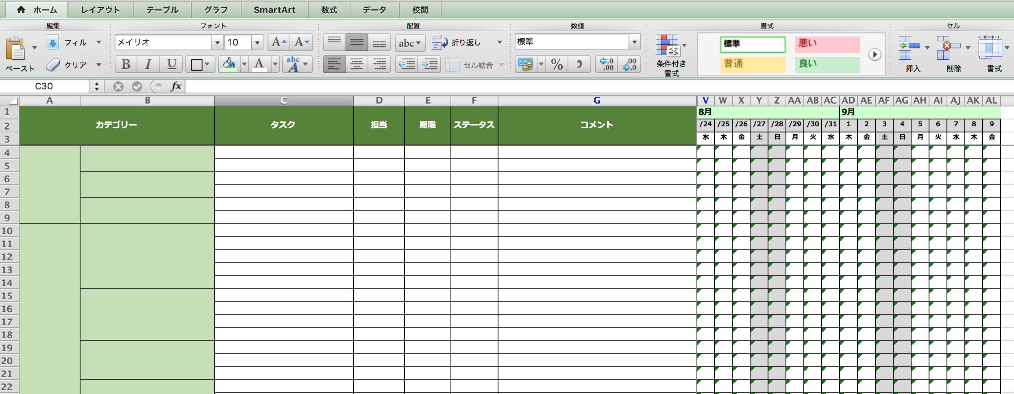Switch to the テーブル tab
This screenshot has height=394, width=1014.
(x=162, y=10)
